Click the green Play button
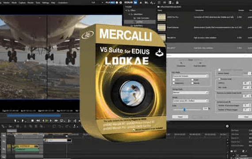The width and height of the screenshot is (252, 159). pyautogui.click(x=46, y=121)
